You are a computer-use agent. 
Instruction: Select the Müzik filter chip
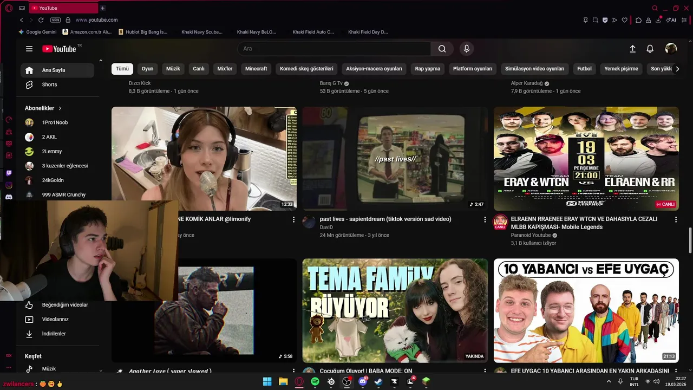[x=173, y=69]
